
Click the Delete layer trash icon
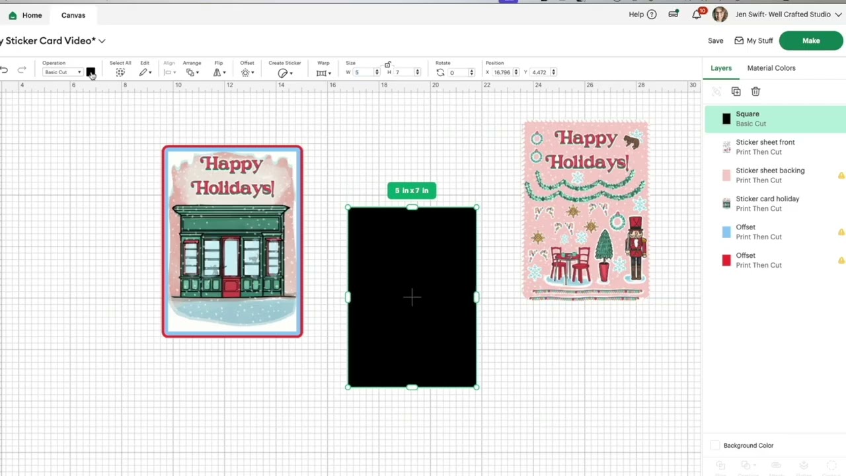coord(755,91)
